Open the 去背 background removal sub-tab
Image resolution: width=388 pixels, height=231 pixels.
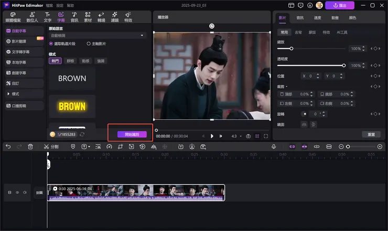[x=298, y=32]
